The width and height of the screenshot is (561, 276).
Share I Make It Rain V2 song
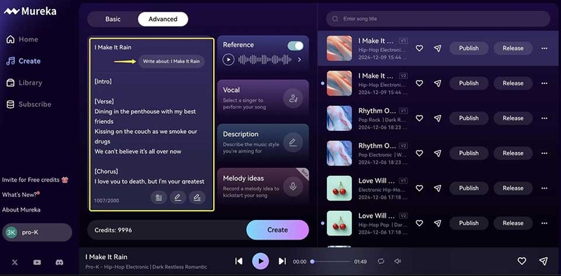(438, 83)
